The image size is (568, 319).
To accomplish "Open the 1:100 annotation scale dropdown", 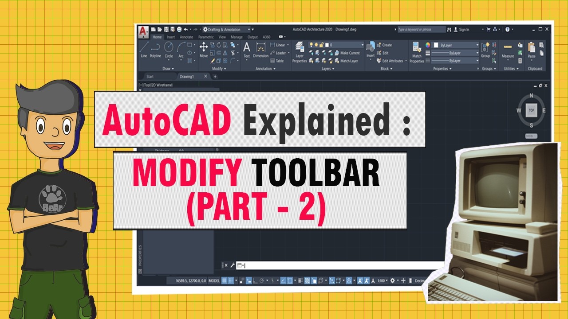I will (x=383, y=280).
